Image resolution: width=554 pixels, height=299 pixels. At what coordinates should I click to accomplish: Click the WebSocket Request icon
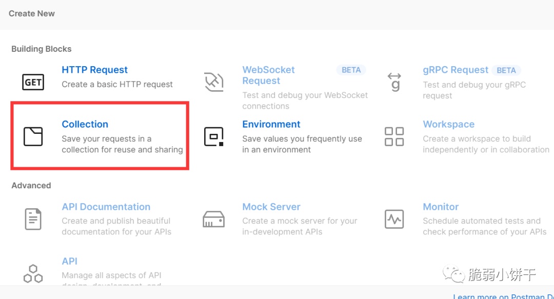[213, 82]
